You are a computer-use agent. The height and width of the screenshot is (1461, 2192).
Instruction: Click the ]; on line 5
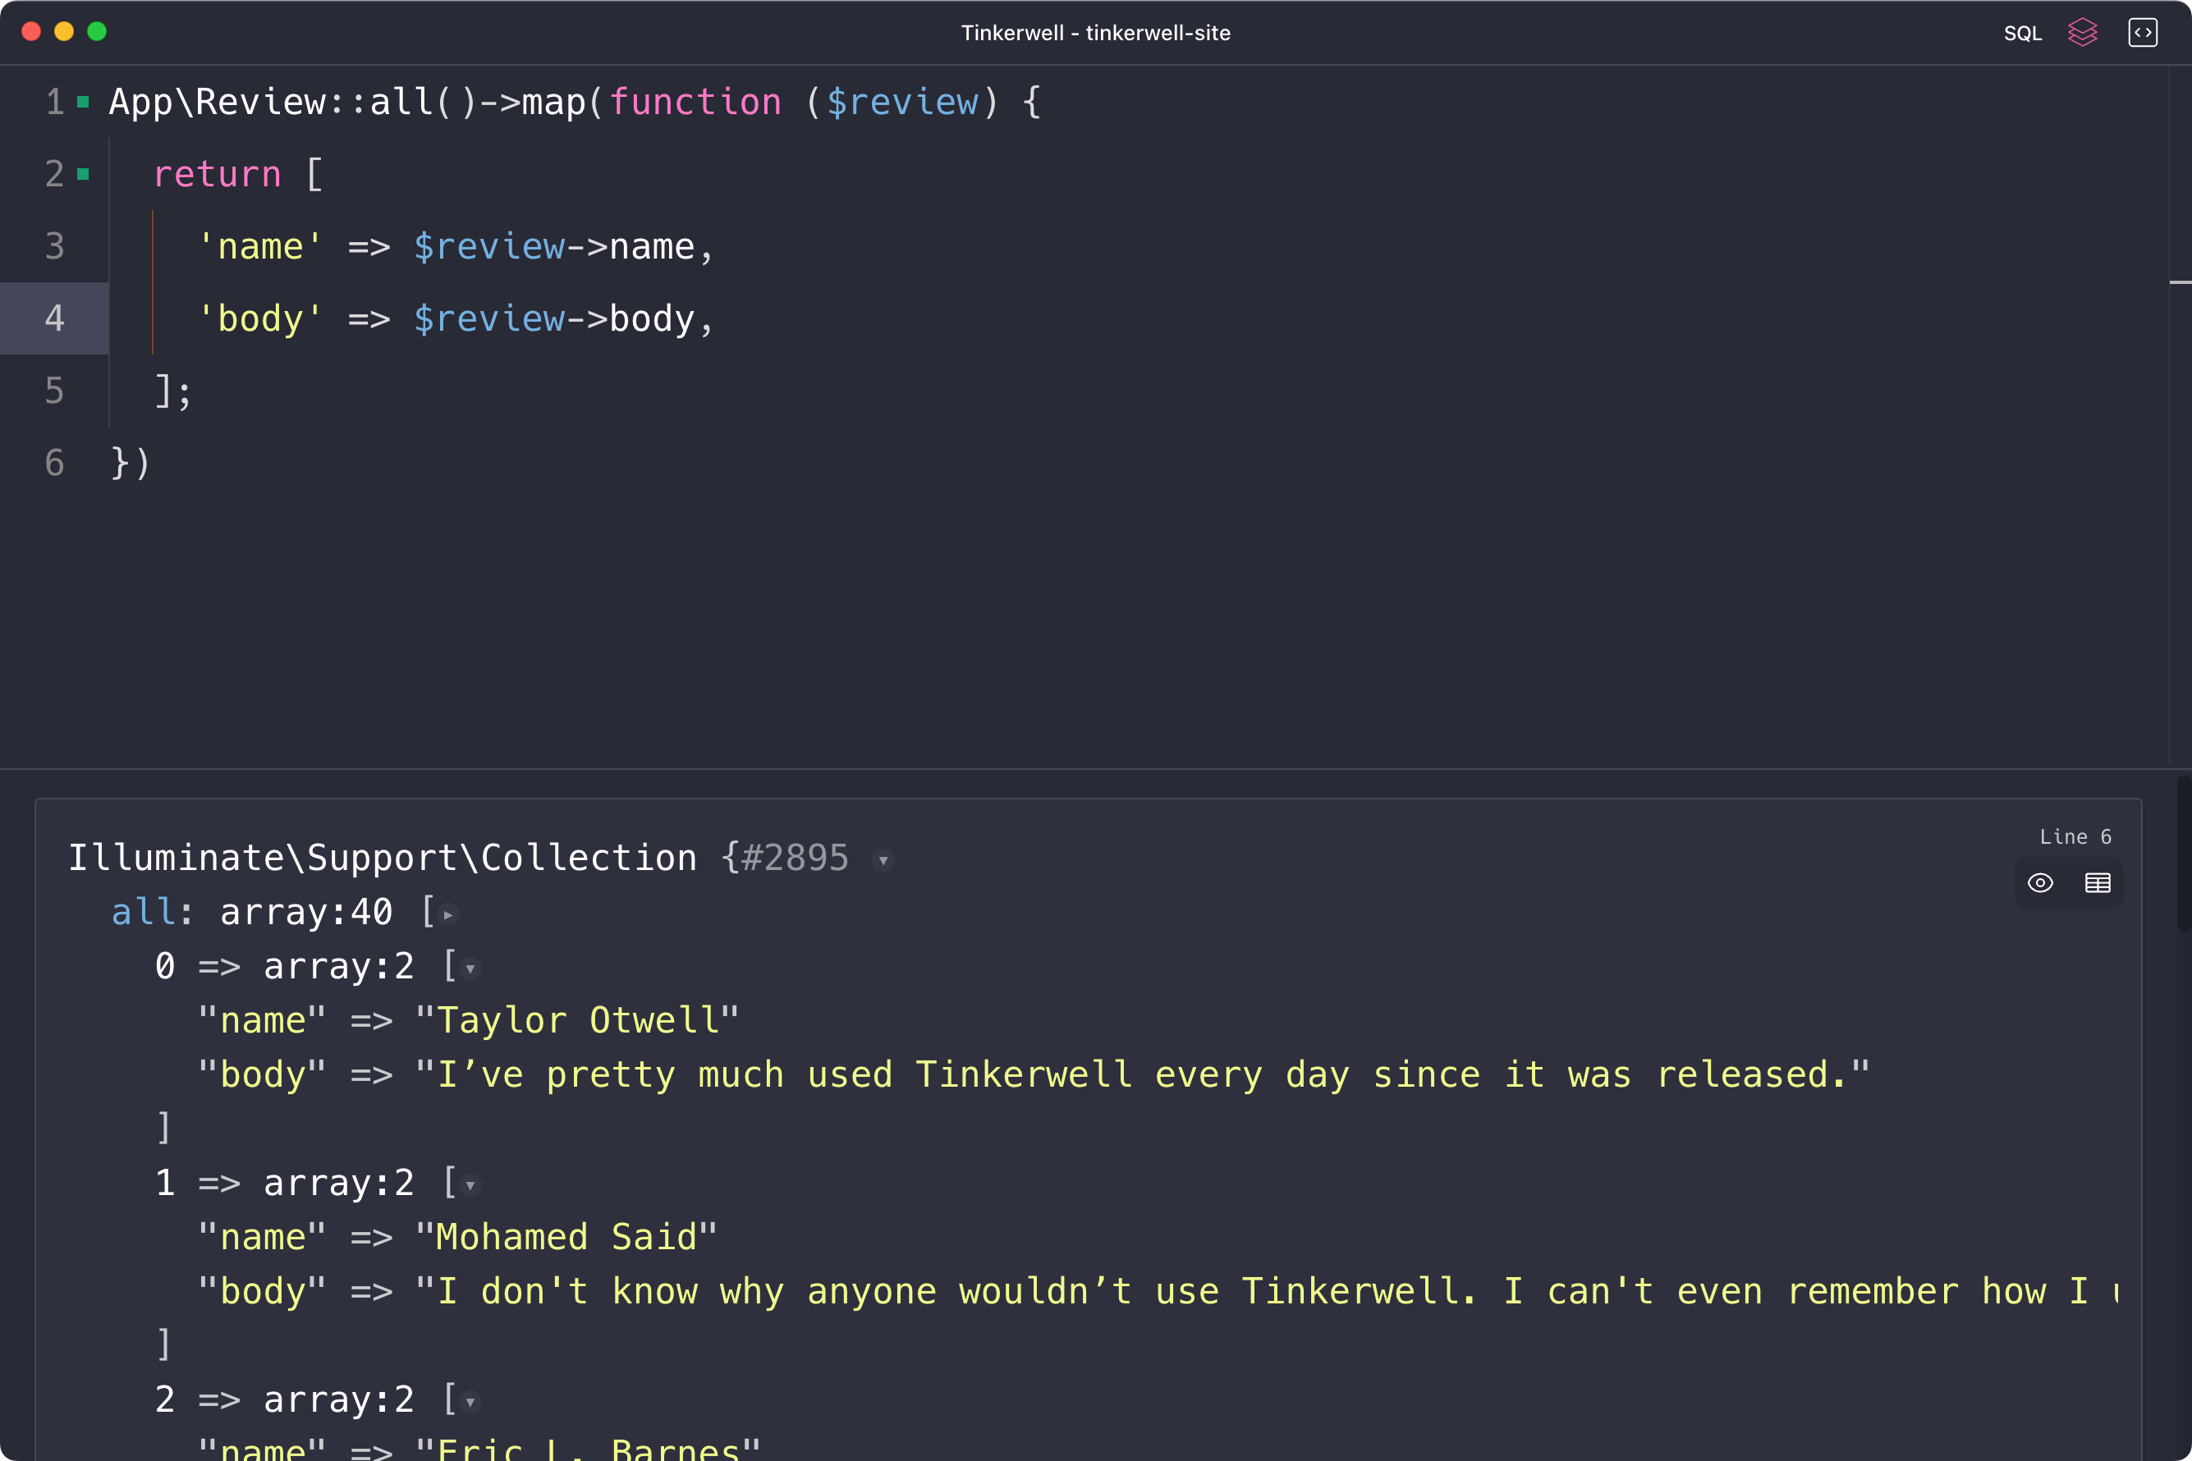pos(172,392)
